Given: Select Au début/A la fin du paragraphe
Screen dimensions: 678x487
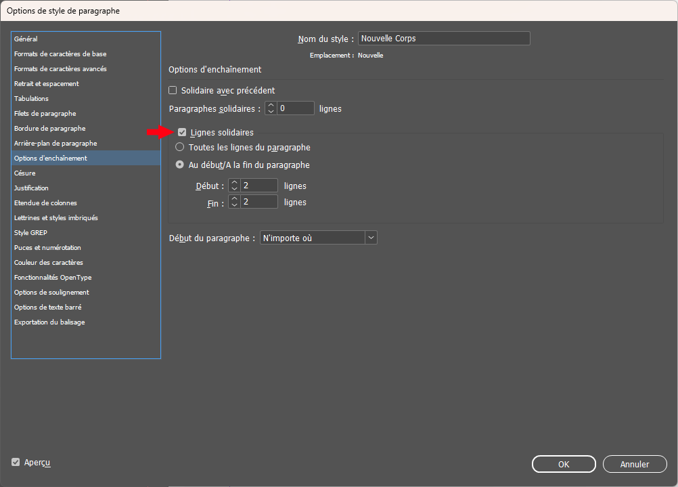Looking at the screenshot, I should coord(180,165).
